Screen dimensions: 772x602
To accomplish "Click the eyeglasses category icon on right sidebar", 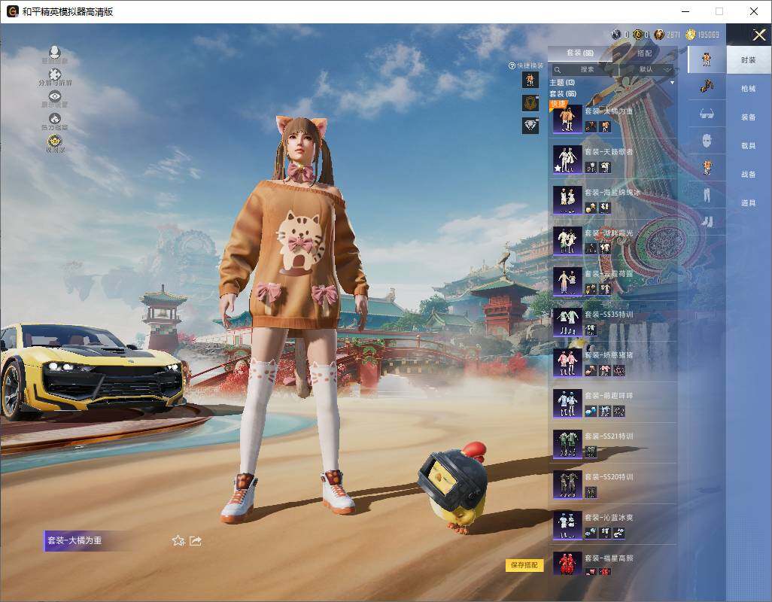I will click(x=707, y=115).
